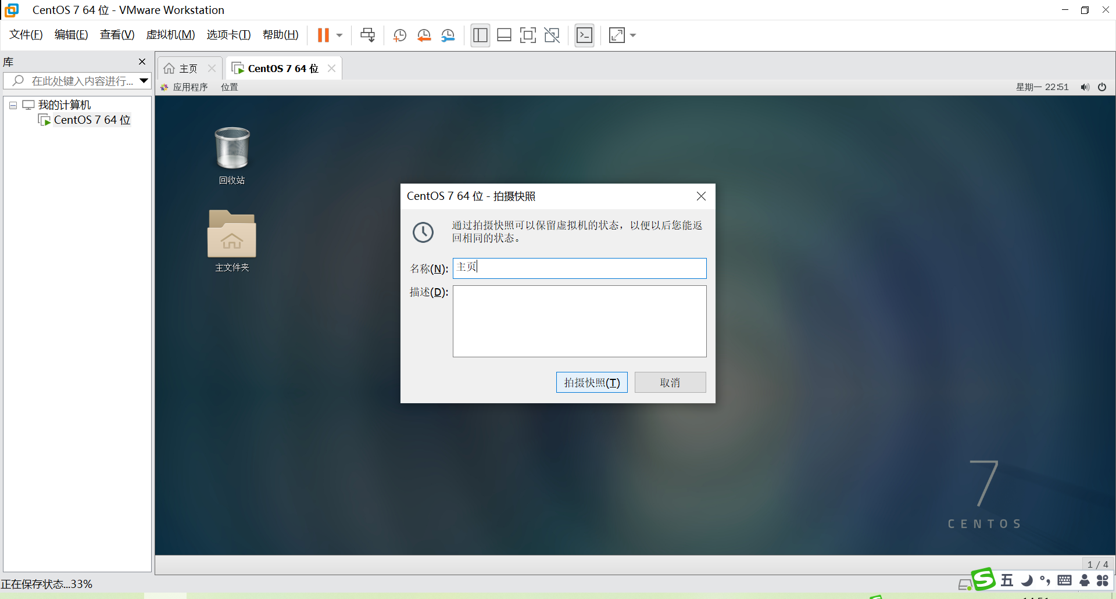
Task: Click the VMware Workstation title bar logo
Action: (x=12, y=10)
